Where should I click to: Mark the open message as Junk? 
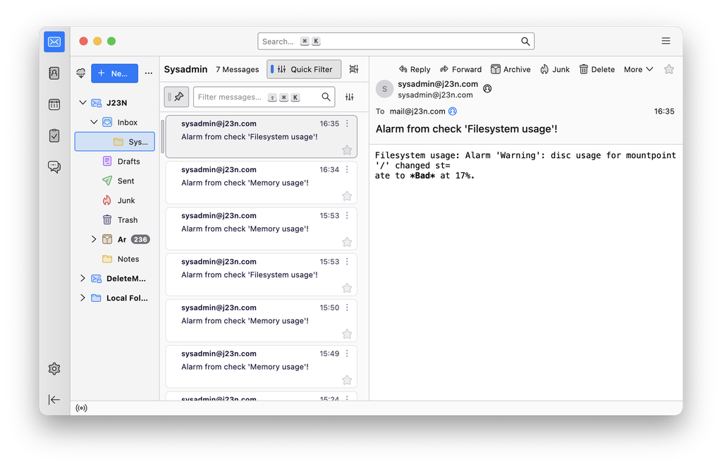click(555, 69)
